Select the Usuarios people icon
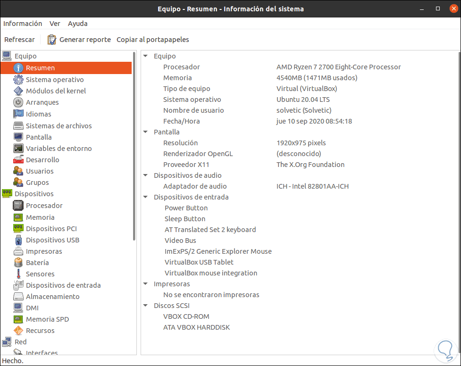 tap(18, 171)
